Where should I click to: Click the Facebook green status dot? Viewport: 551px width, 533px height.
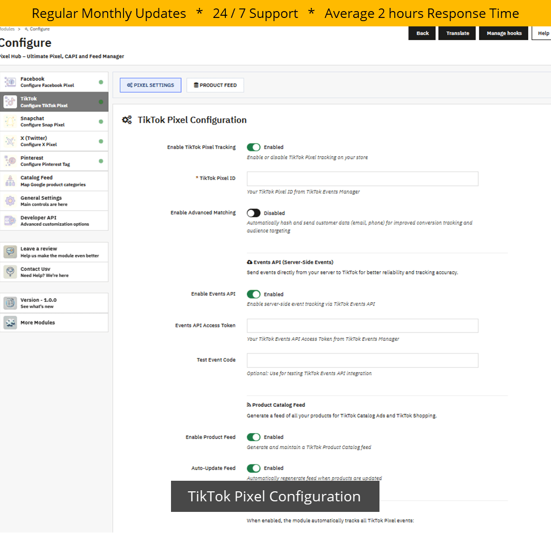(x=101, y=82)
